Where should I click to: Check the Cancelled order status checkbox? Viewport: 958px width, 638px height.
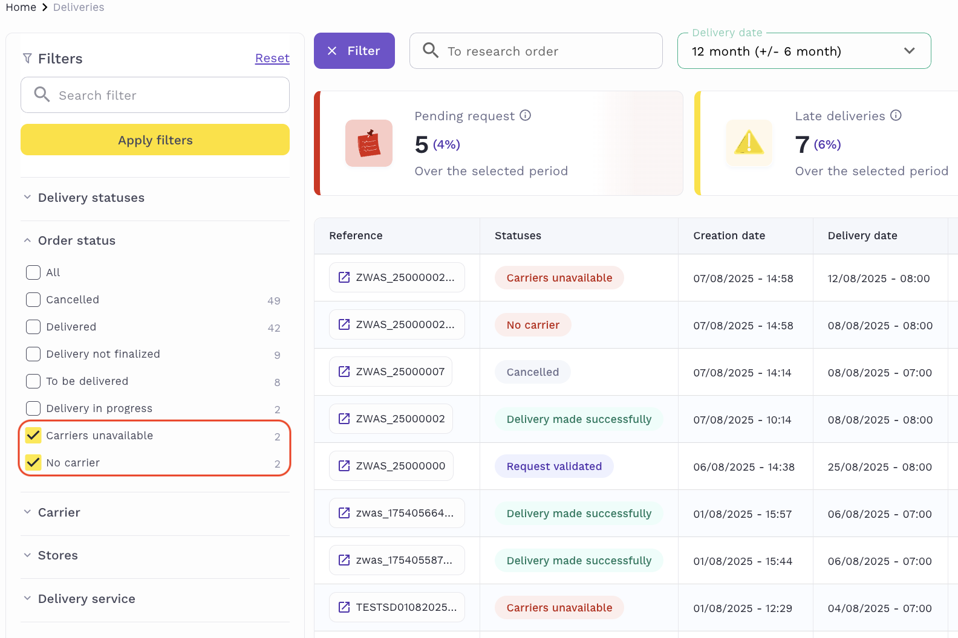pyautogui.click(x=33, y=300)
